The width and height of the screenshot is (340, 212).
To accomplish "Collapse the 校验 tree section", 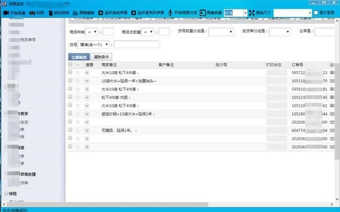I will coord(6,193).
